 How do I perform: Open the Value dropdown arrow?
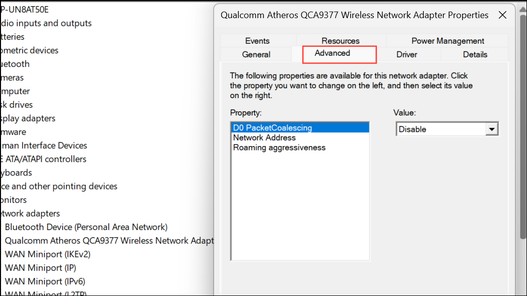tap(492, 129)
